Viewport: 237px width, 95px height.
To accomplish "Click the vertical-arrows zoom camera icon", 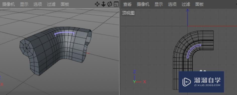I will tap(103, 4).
